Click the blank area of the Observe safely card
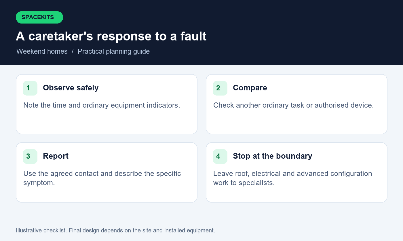 coord(107,122)
